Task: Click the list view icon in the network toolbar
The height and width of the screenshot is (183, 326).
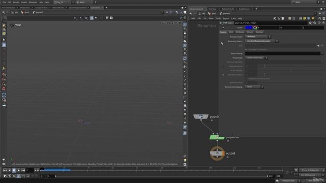Action: [x=289, y=18]
